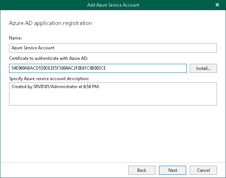Click the Install... certificate button
This screenshot has width=226, height=178.
tap(203, 69)
